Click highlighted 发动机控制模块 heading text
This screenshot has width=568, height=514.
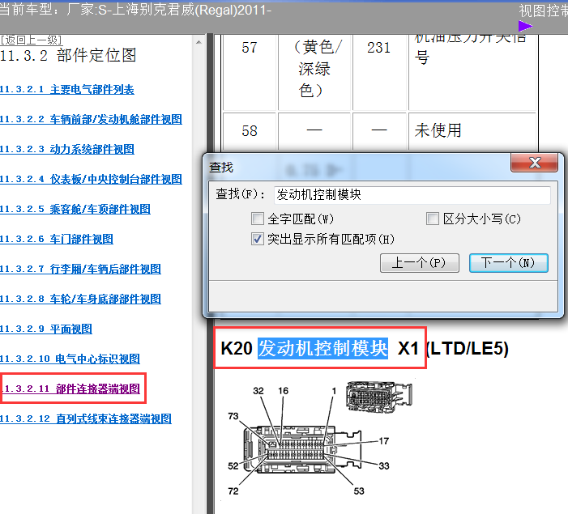pyautogui.click(x=322, y=348)
